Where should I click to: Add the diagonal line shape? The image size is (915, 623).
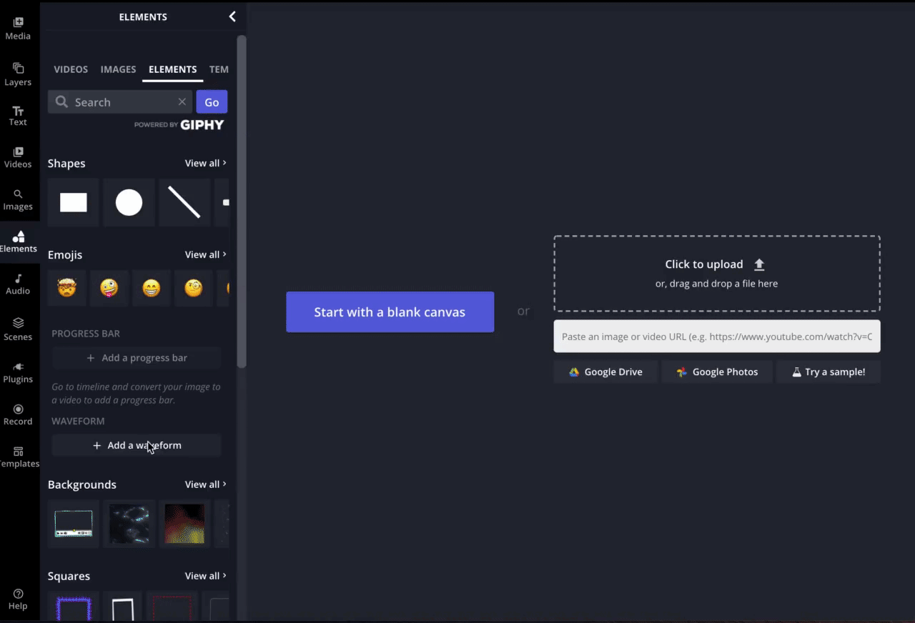[x=184, y=203]
